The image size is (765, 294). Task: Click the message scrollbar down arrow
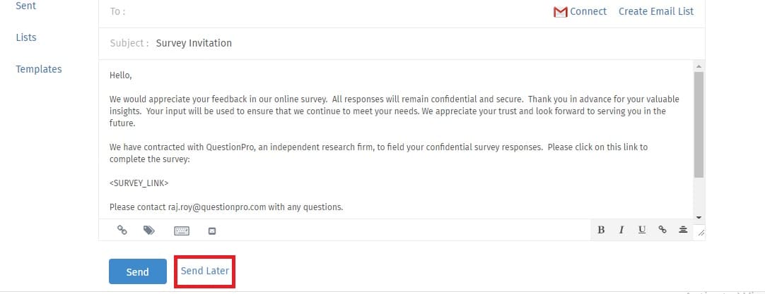click(699, 217)
